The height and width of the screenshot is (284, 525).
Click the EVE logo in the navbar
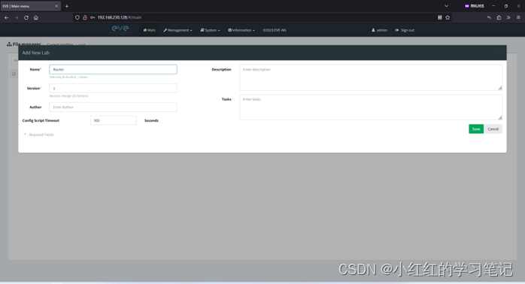pos(120,29)
